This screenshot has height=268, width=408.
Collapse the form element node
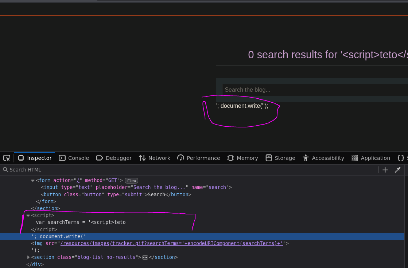pos(33,180)
